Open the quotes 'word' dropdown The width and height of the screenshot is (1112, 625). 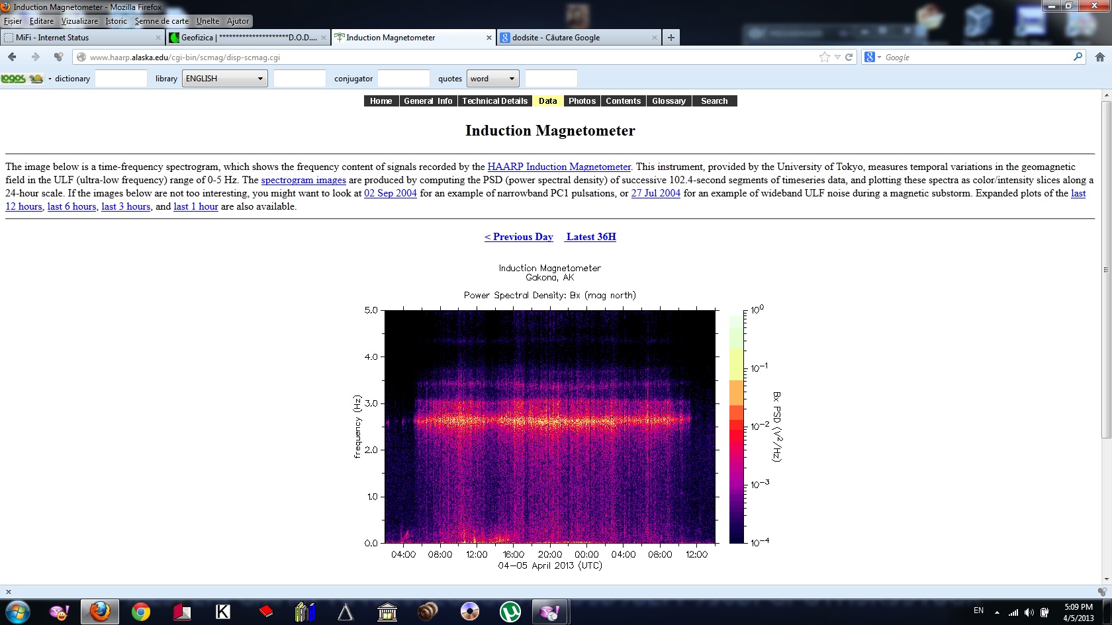click(492, 78)
